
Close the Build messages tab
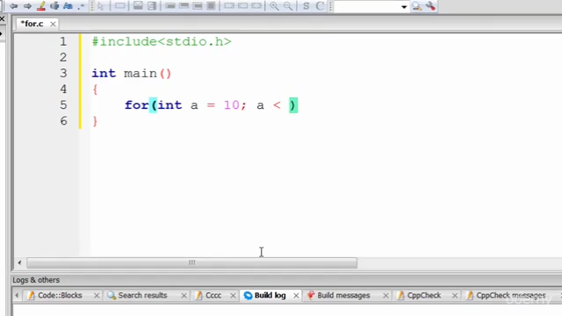point(385,296)
